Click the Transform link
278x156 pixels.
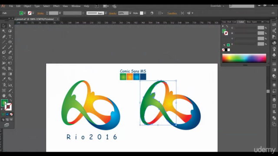tap(172, 13)
